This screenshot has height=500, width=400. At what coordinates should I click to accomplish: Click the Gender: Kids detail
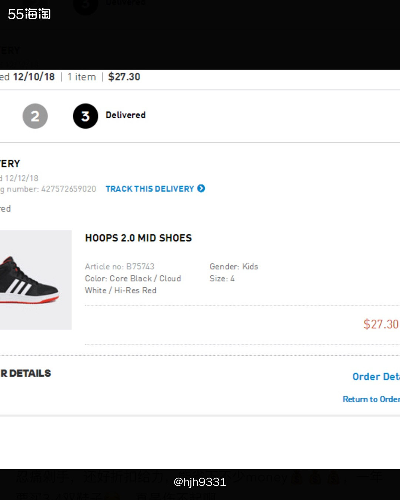click(x=234, y=267)
